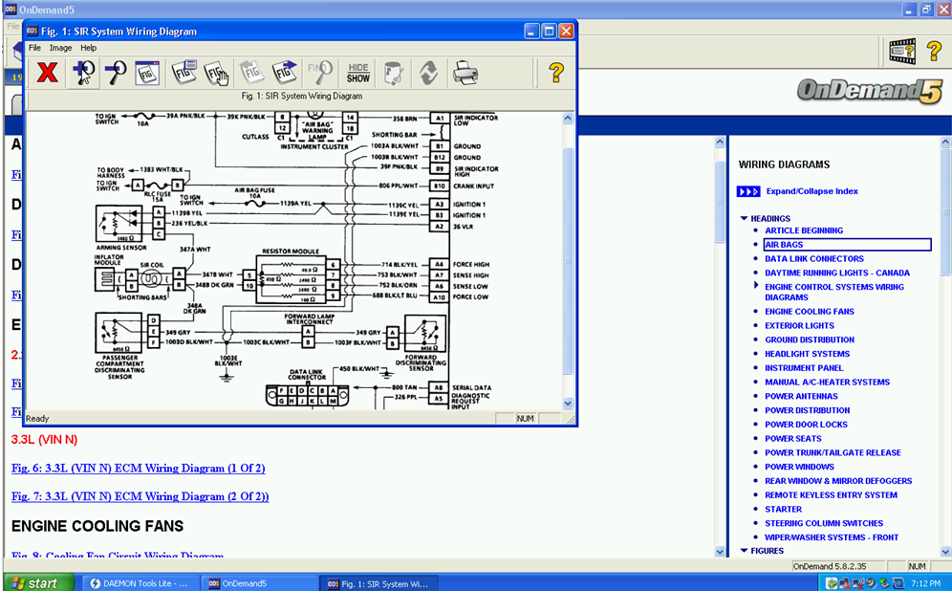Open POWER DOOR LOCKS entry

coord(806,425)
